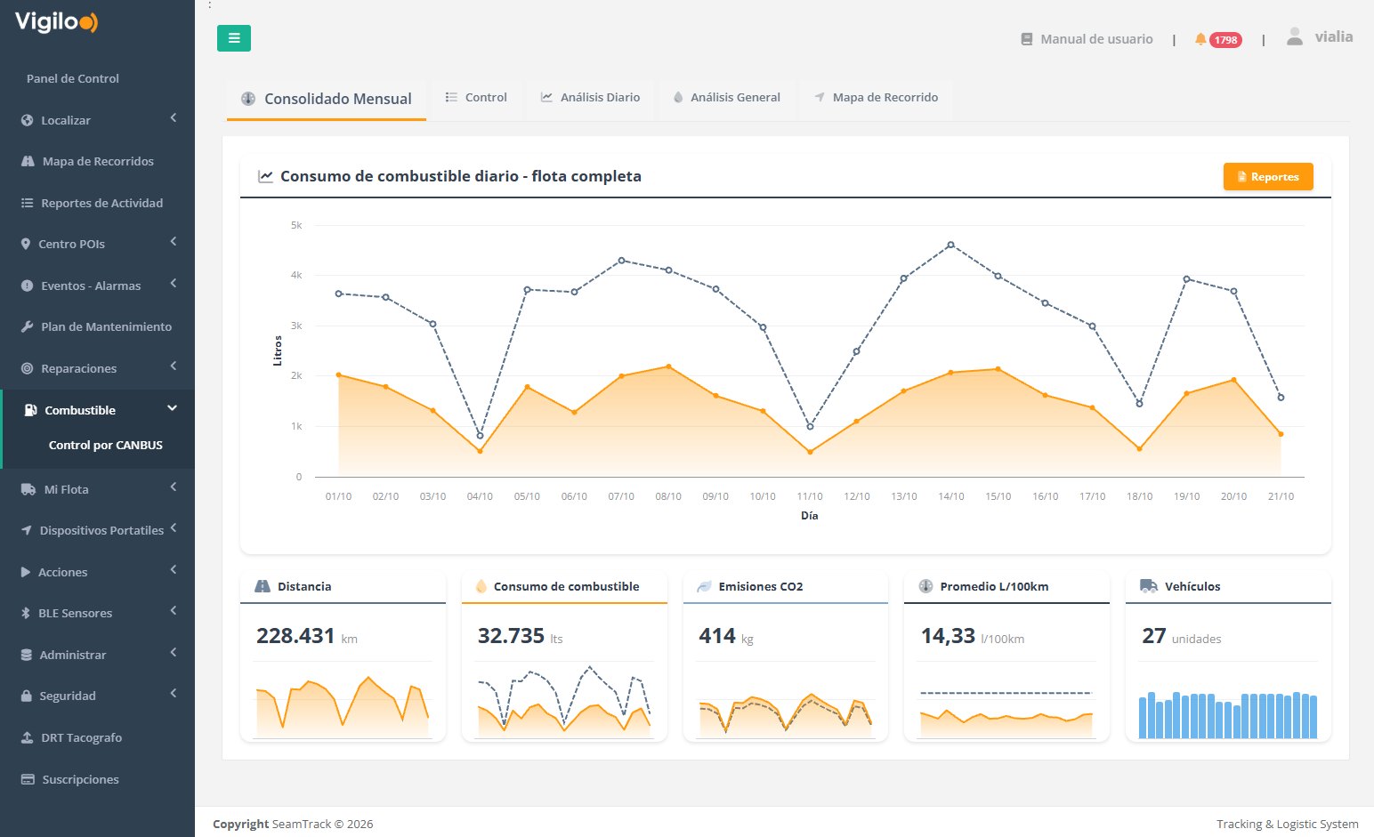This screenshot has width=1374, height=837.
Task: Click the Localizar globe icon
Action: click(27, 120)
